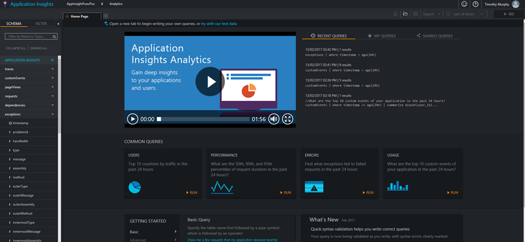Open the Last 24 hours time range dropdown
Screen dimensions: 525x242
(469, 14)
